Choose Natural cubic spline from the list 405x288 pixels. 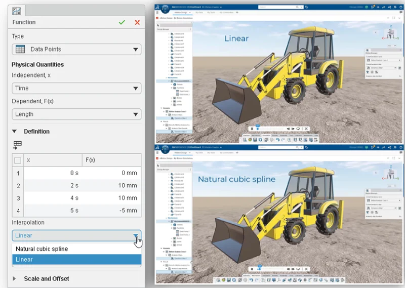point(42,249)
